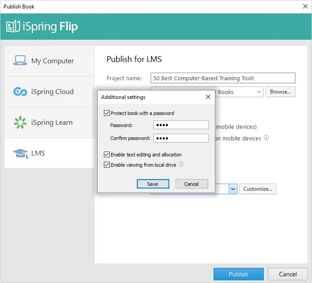Click the Project name text field
The image size is (312, 283).
click(223, 78)
